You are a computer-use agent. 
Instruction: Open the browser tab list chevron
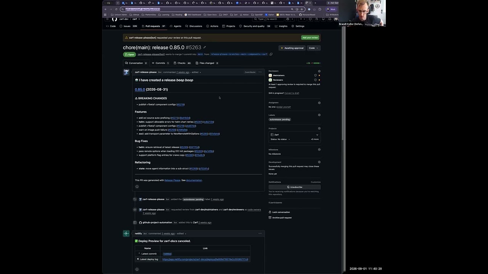pyautogui.click(x=118, y=3)
